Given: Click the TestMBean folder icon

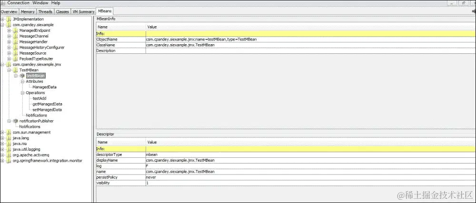Looking at the screenshot, I should click(x=16, y=70).
